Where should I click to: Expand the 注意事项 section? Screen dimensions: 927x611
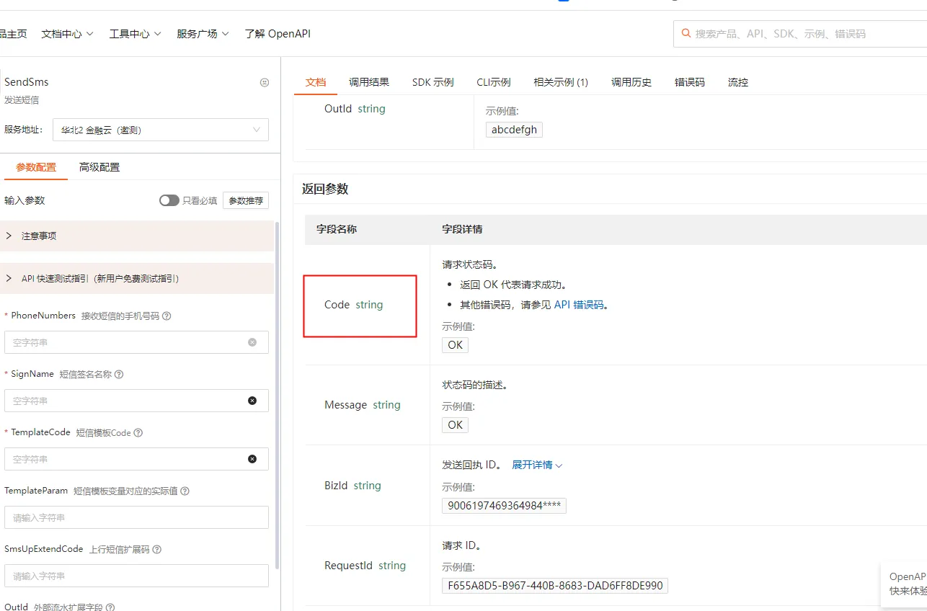[x=137, y=236]
